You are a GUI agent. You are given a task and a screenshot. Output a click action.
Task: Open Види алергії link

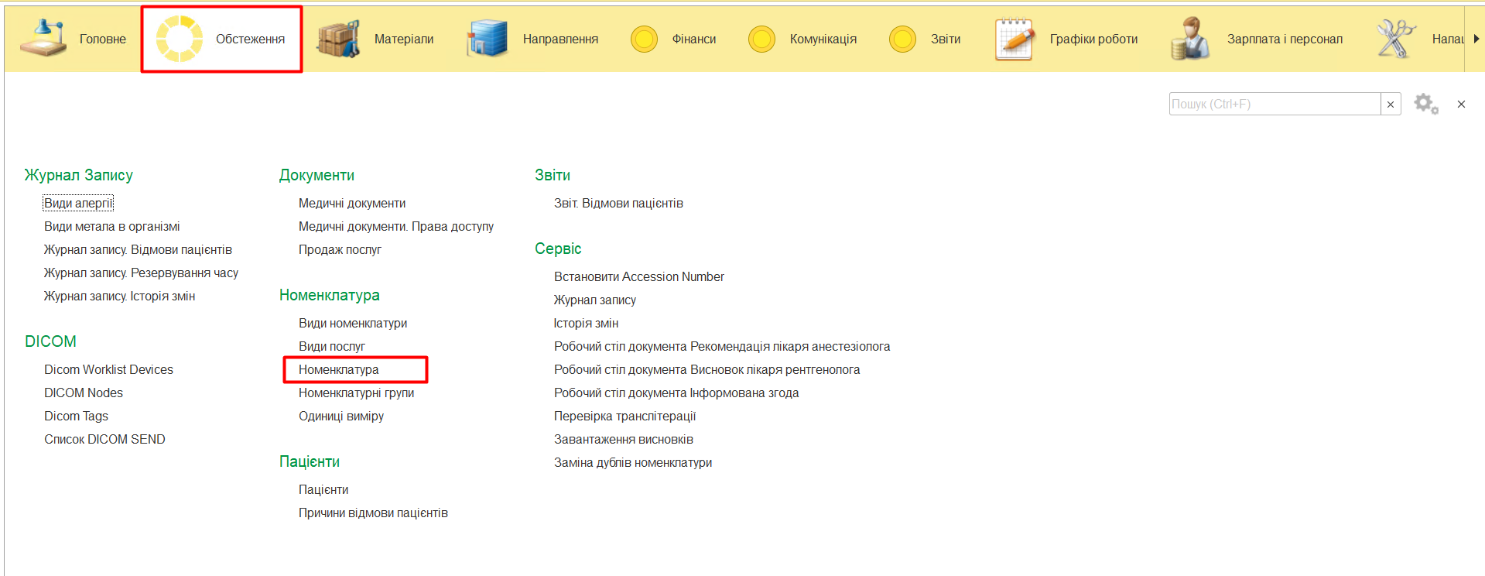click(78, 203)
